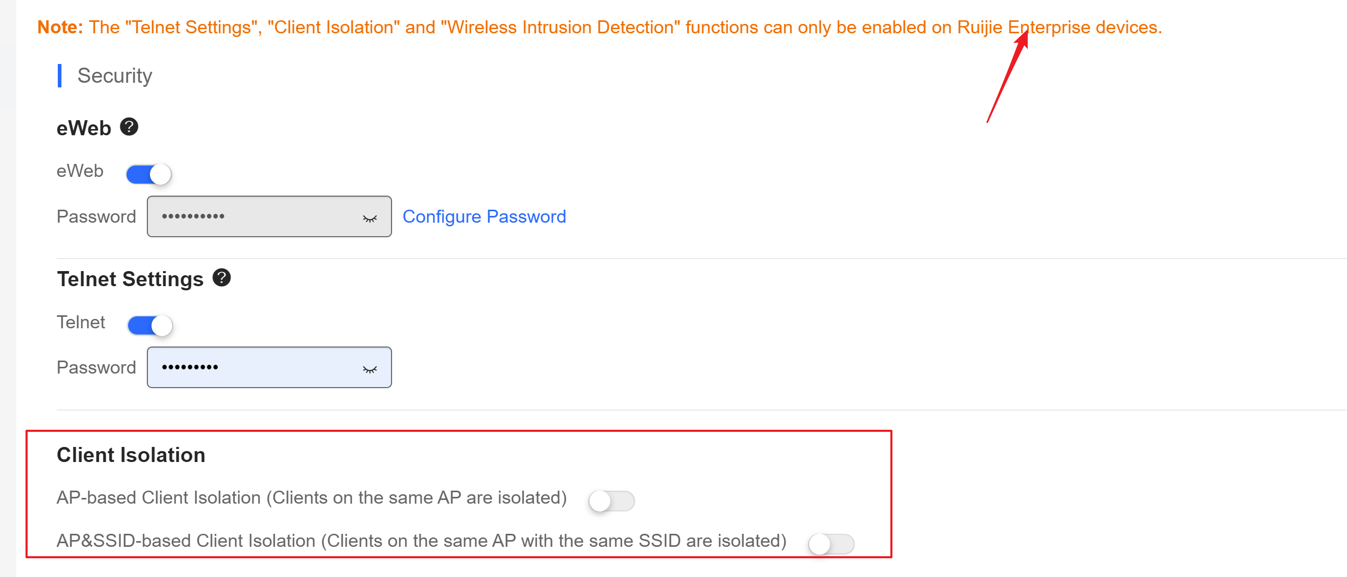The image size is (1347, 577).
Task: Select the Password label in Telnet Settings
Action: pos(96,367)
